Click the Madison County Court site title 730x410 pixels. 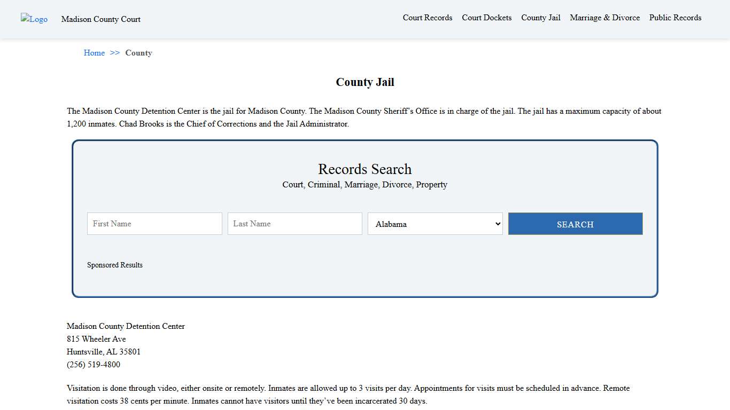[x=100, y=19]
